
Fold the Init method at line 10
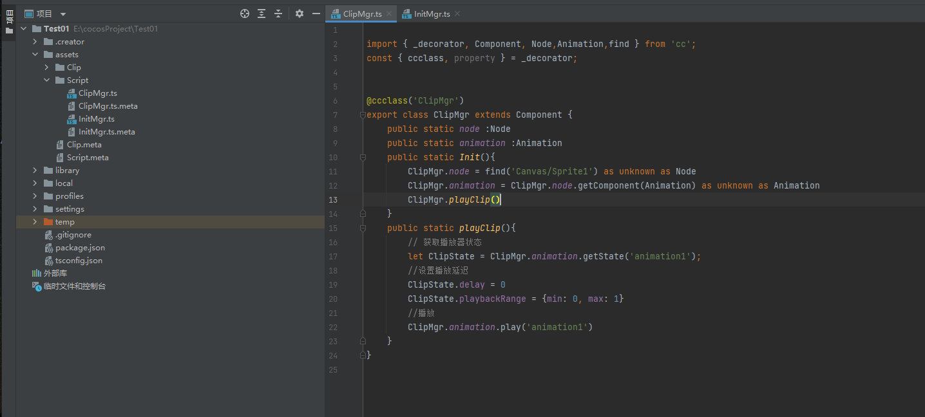pyautogui.click(x=363, y=158)
